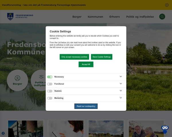Click the Politik og indflydelse handshake icon
Viewport: 172px width, 137px height.
pyautogui.click(x=41, y=77)
